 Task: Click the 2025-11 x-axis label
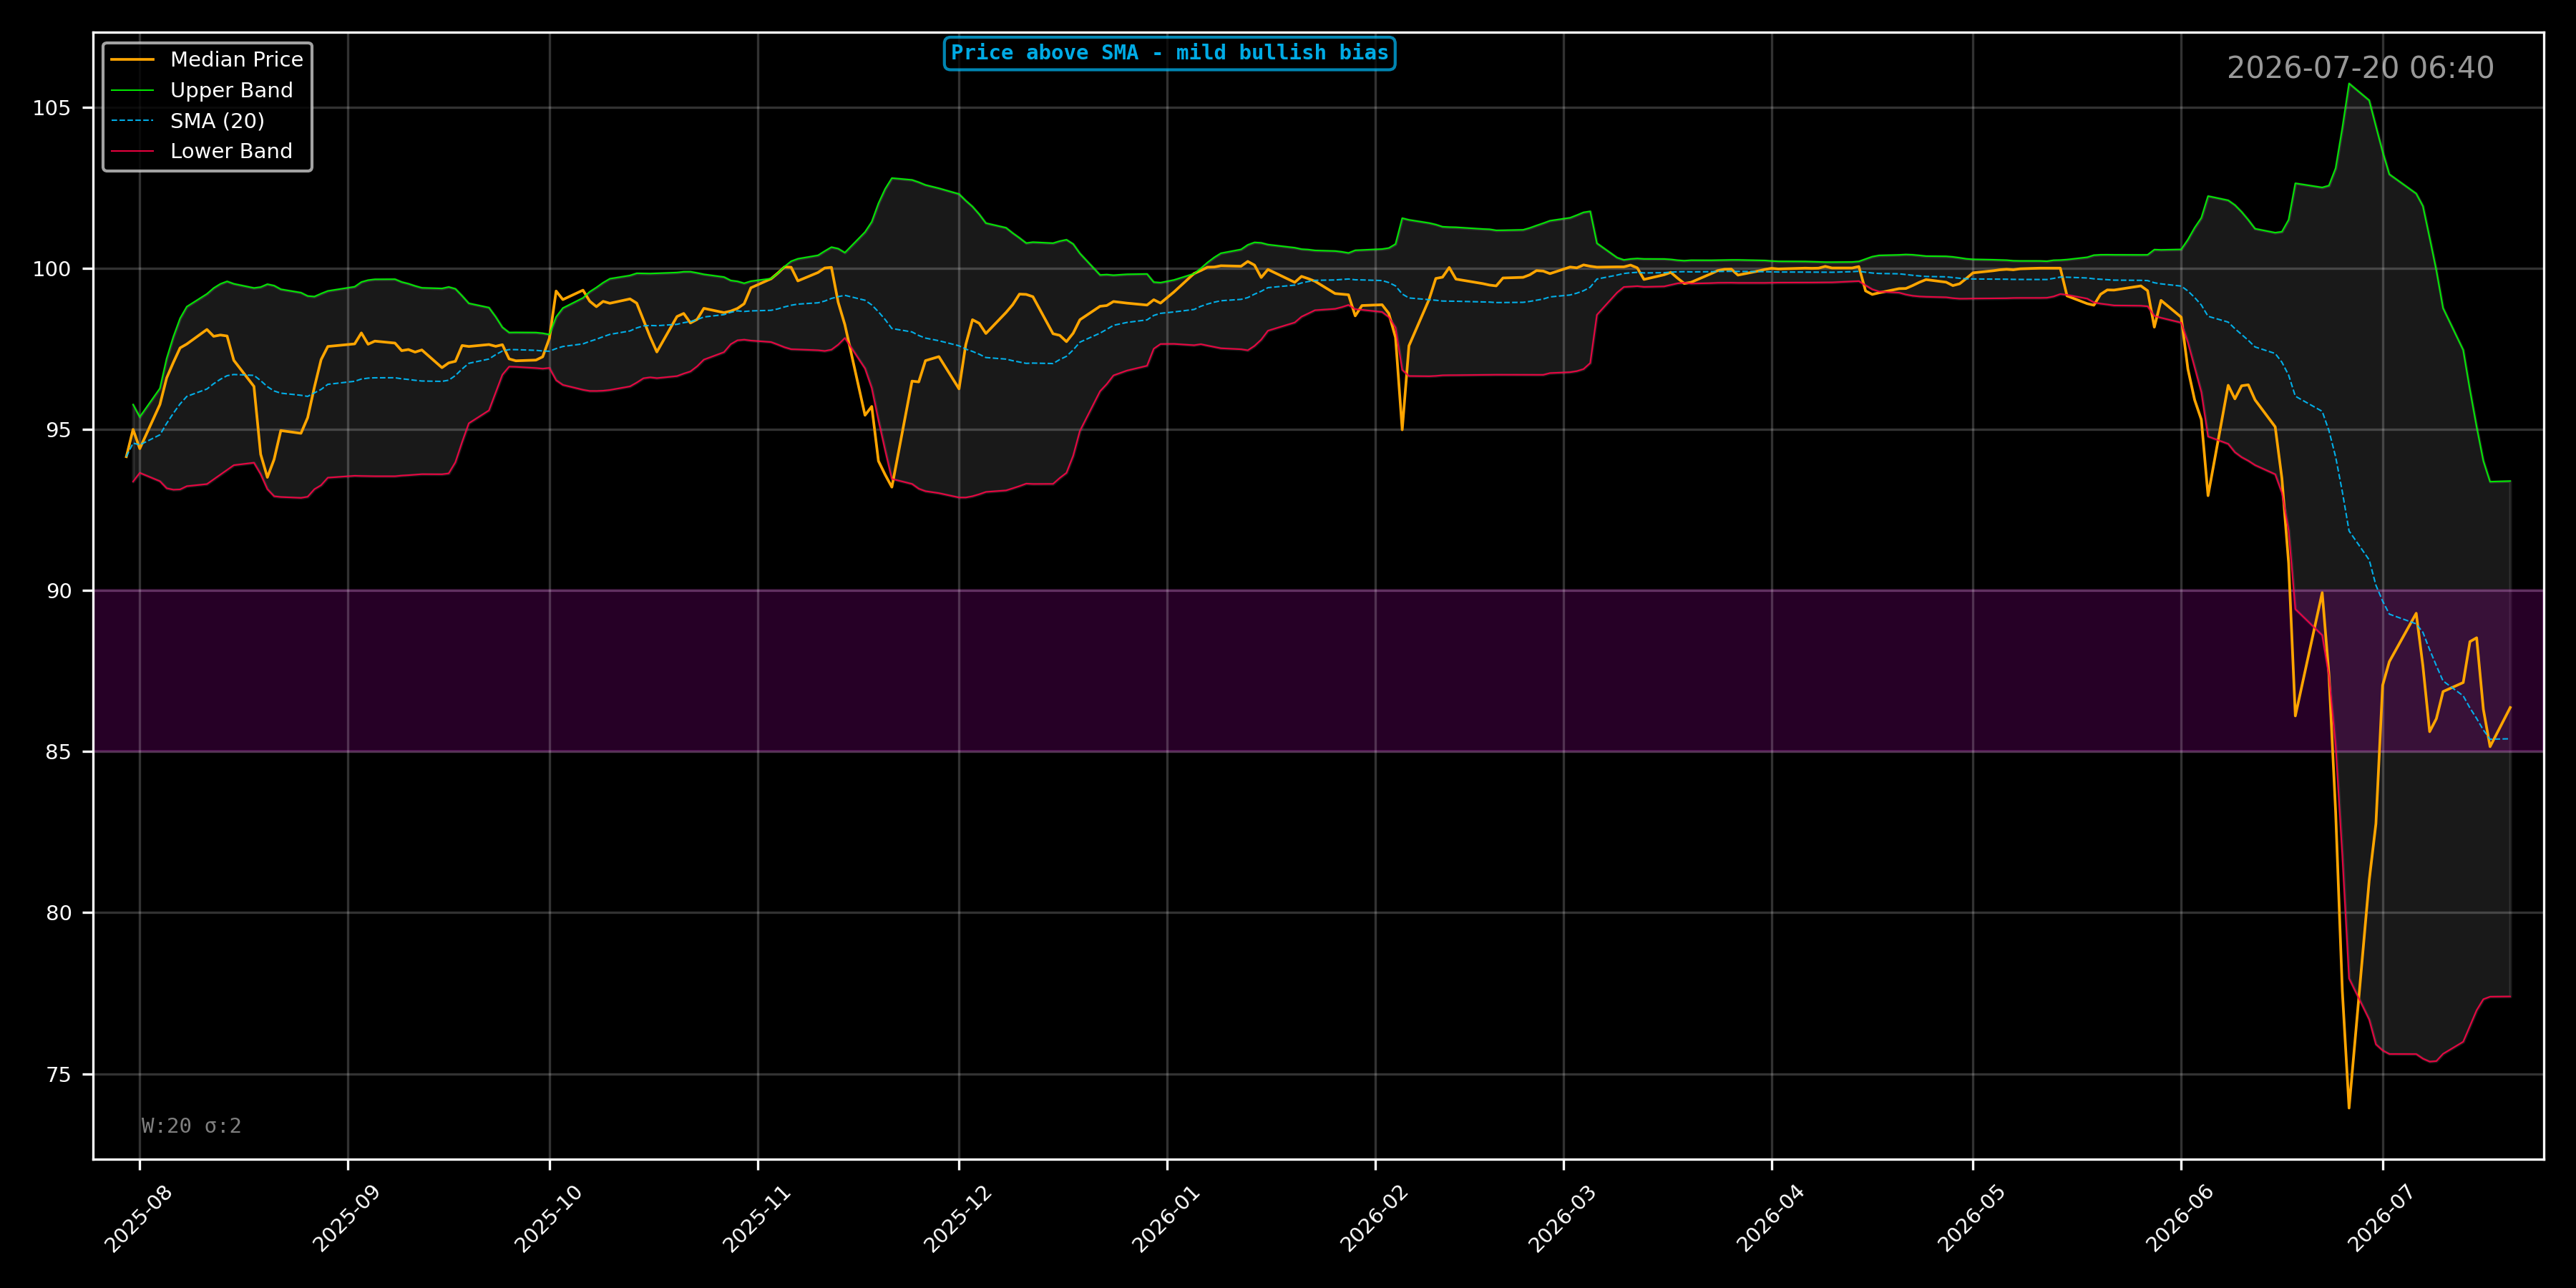pyautogui.click(x=757, y=1219)
